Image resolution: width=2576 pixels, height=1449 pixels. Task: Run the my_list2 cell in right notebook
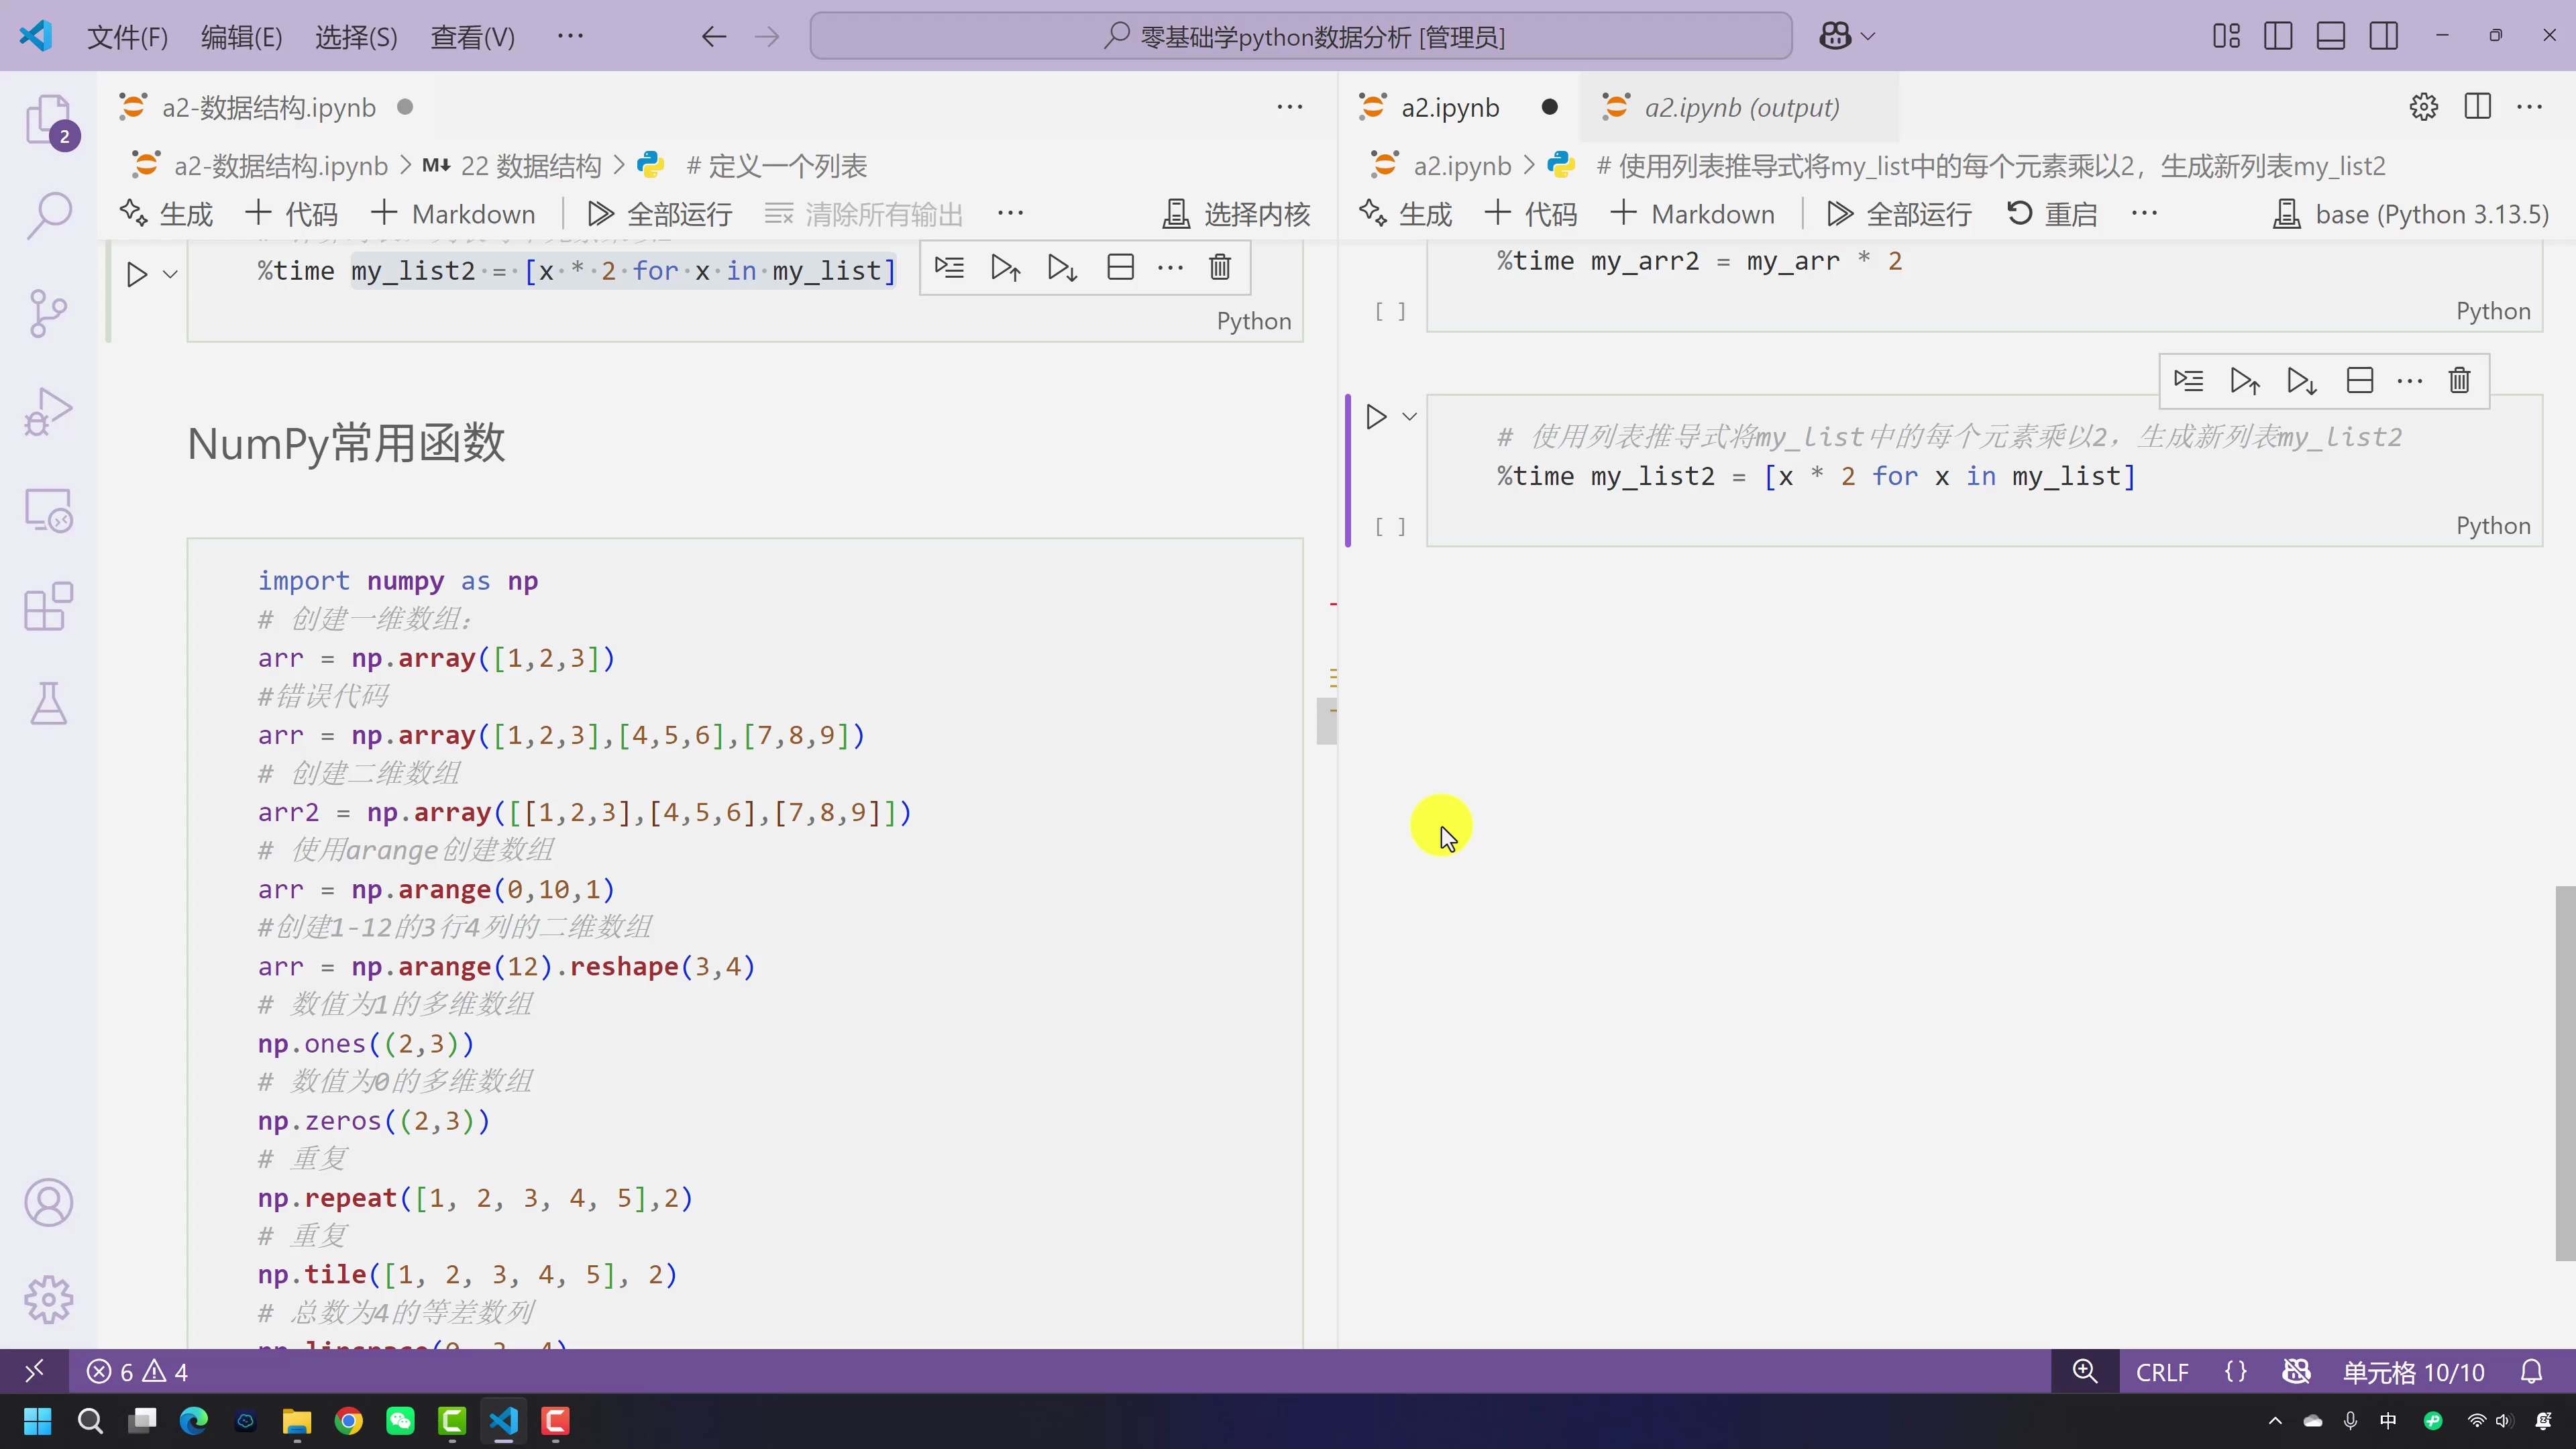point(1376,416)
